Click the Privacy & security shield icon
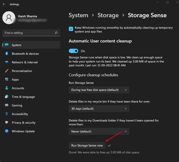Image resolution: width=179 pixels, height=162 pixels. 7,122
